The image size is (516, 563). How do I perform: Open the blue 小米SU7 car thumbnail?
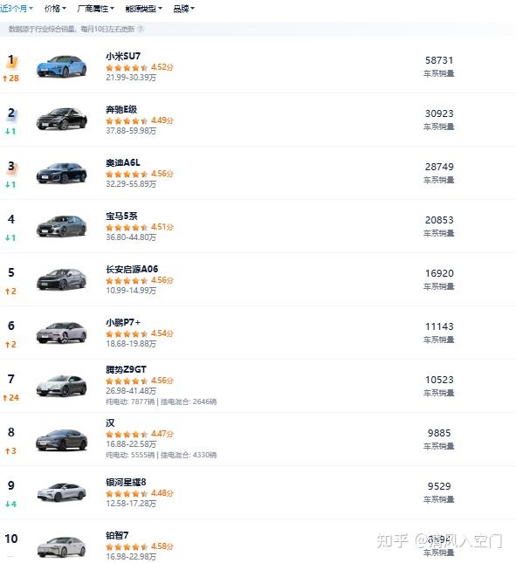(x=61, y=66)
